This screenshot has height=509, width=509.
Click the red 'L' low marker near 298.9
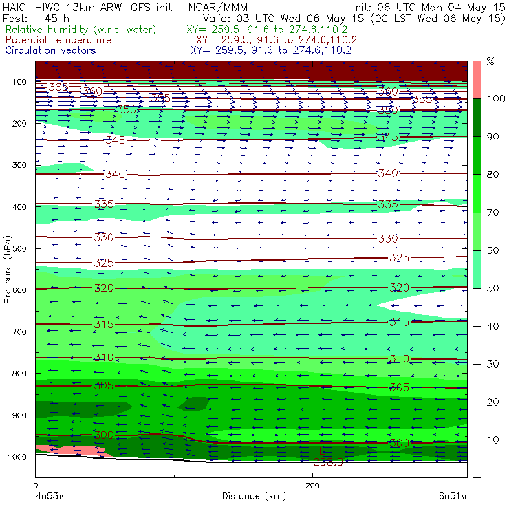click(321, 451)
